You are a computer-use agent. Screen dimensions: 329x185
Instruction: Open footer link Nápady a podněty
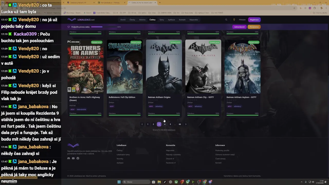[173, 155]
